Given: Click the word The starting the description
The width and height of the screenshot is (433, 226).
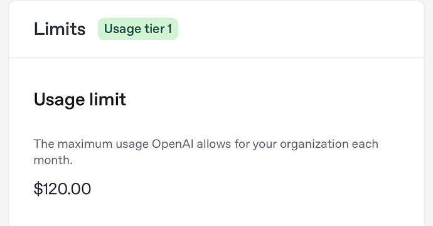Looking at the screenshot, I should [x=44, y=144].
